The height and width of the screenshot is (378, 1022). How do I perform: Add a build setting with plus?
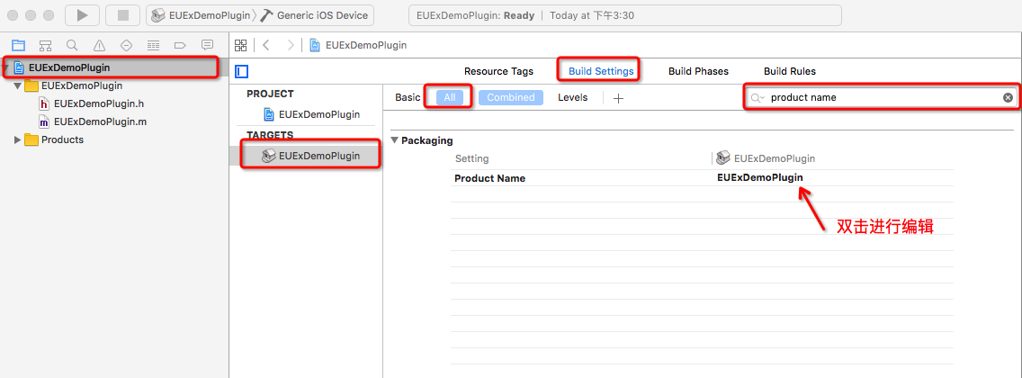pyautogui.click(x=619, y=98)
